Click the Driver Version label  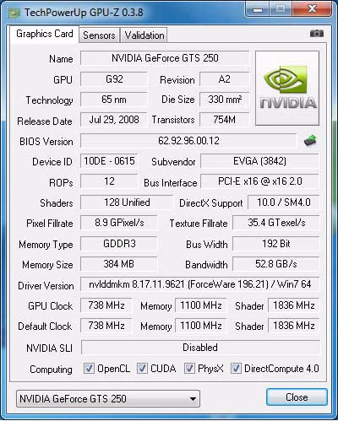46,286
